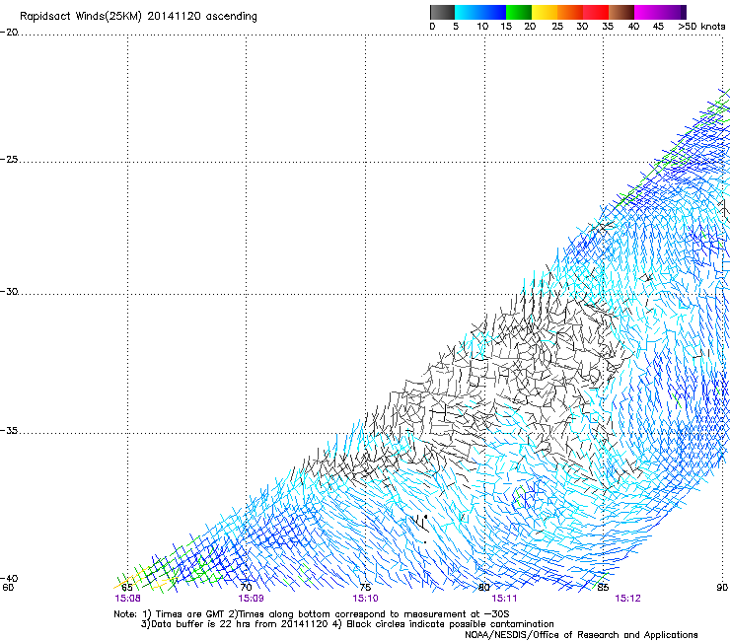Click the brown 35-40 knots color swatch
Screen dimensions: 730x641
point(621,12)
